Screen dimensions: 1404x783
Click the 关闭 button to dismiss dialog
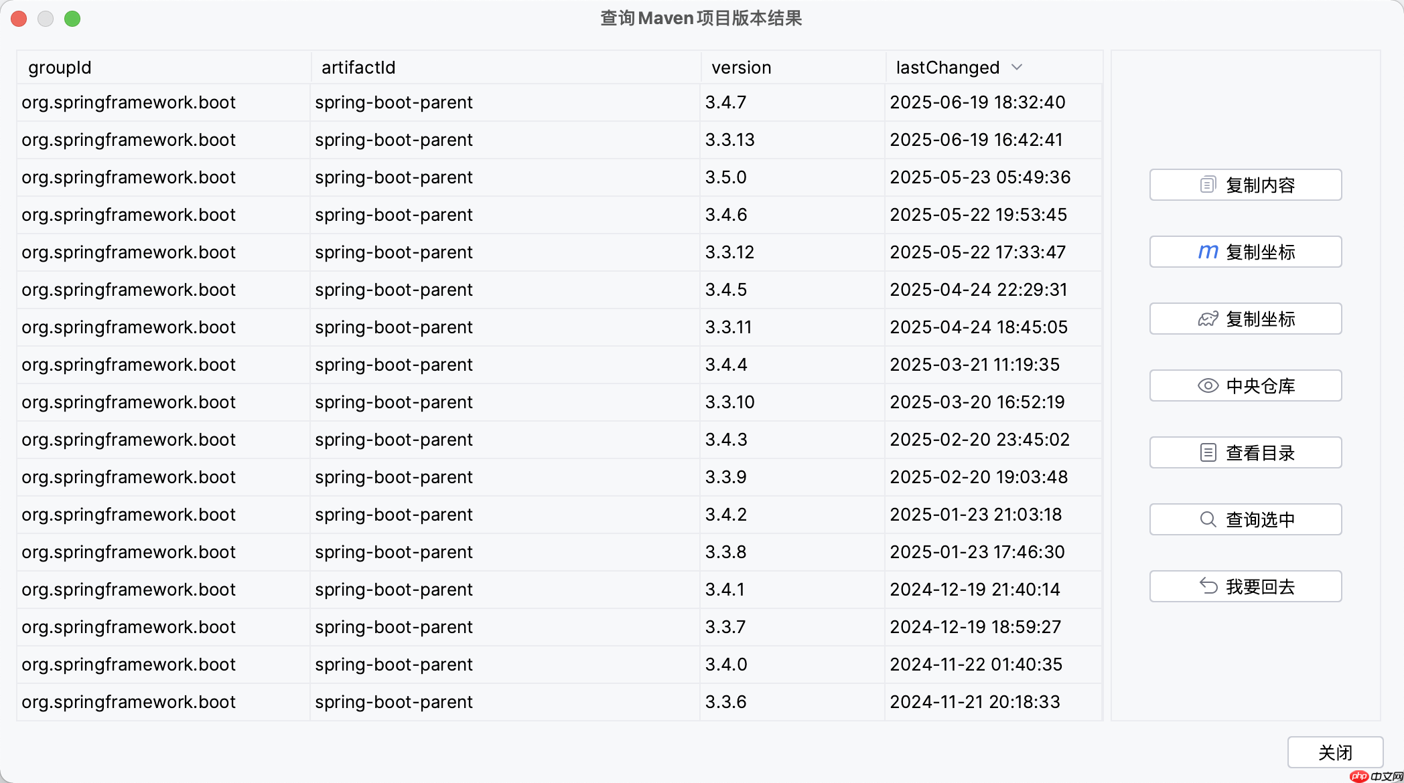[x=1335, y=752]
